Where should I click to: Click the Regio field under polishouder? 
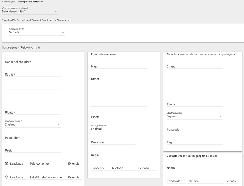pos(33,150)
